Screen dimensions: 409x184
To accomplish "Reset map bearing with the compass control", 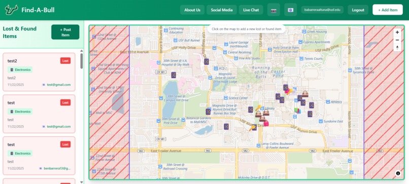I will (397, 48).
